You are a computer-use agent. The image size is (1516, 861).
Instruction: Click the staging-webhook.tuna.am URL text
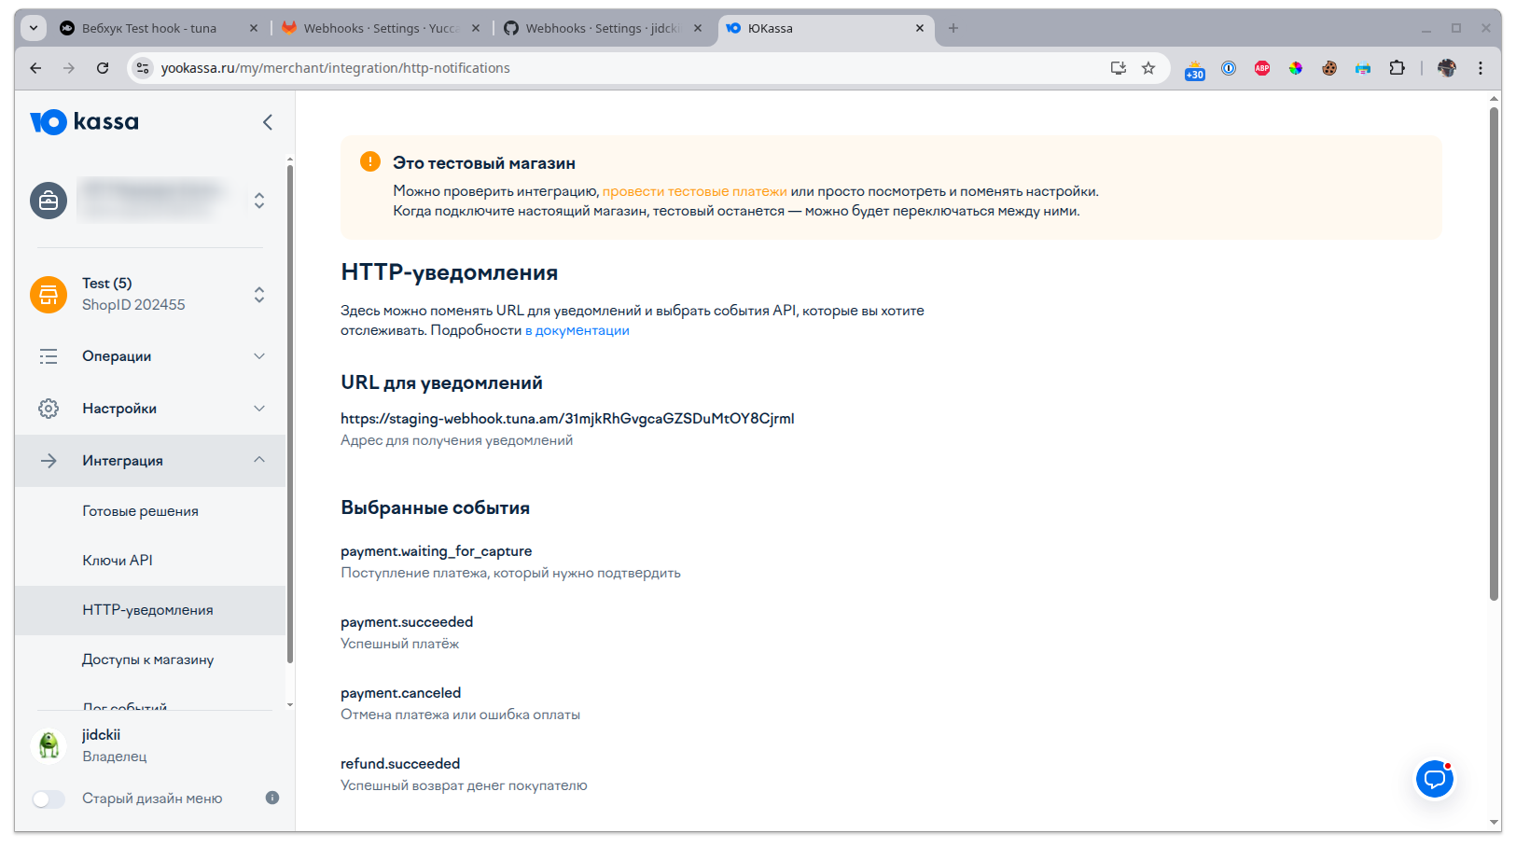click(x=567, y=418)
